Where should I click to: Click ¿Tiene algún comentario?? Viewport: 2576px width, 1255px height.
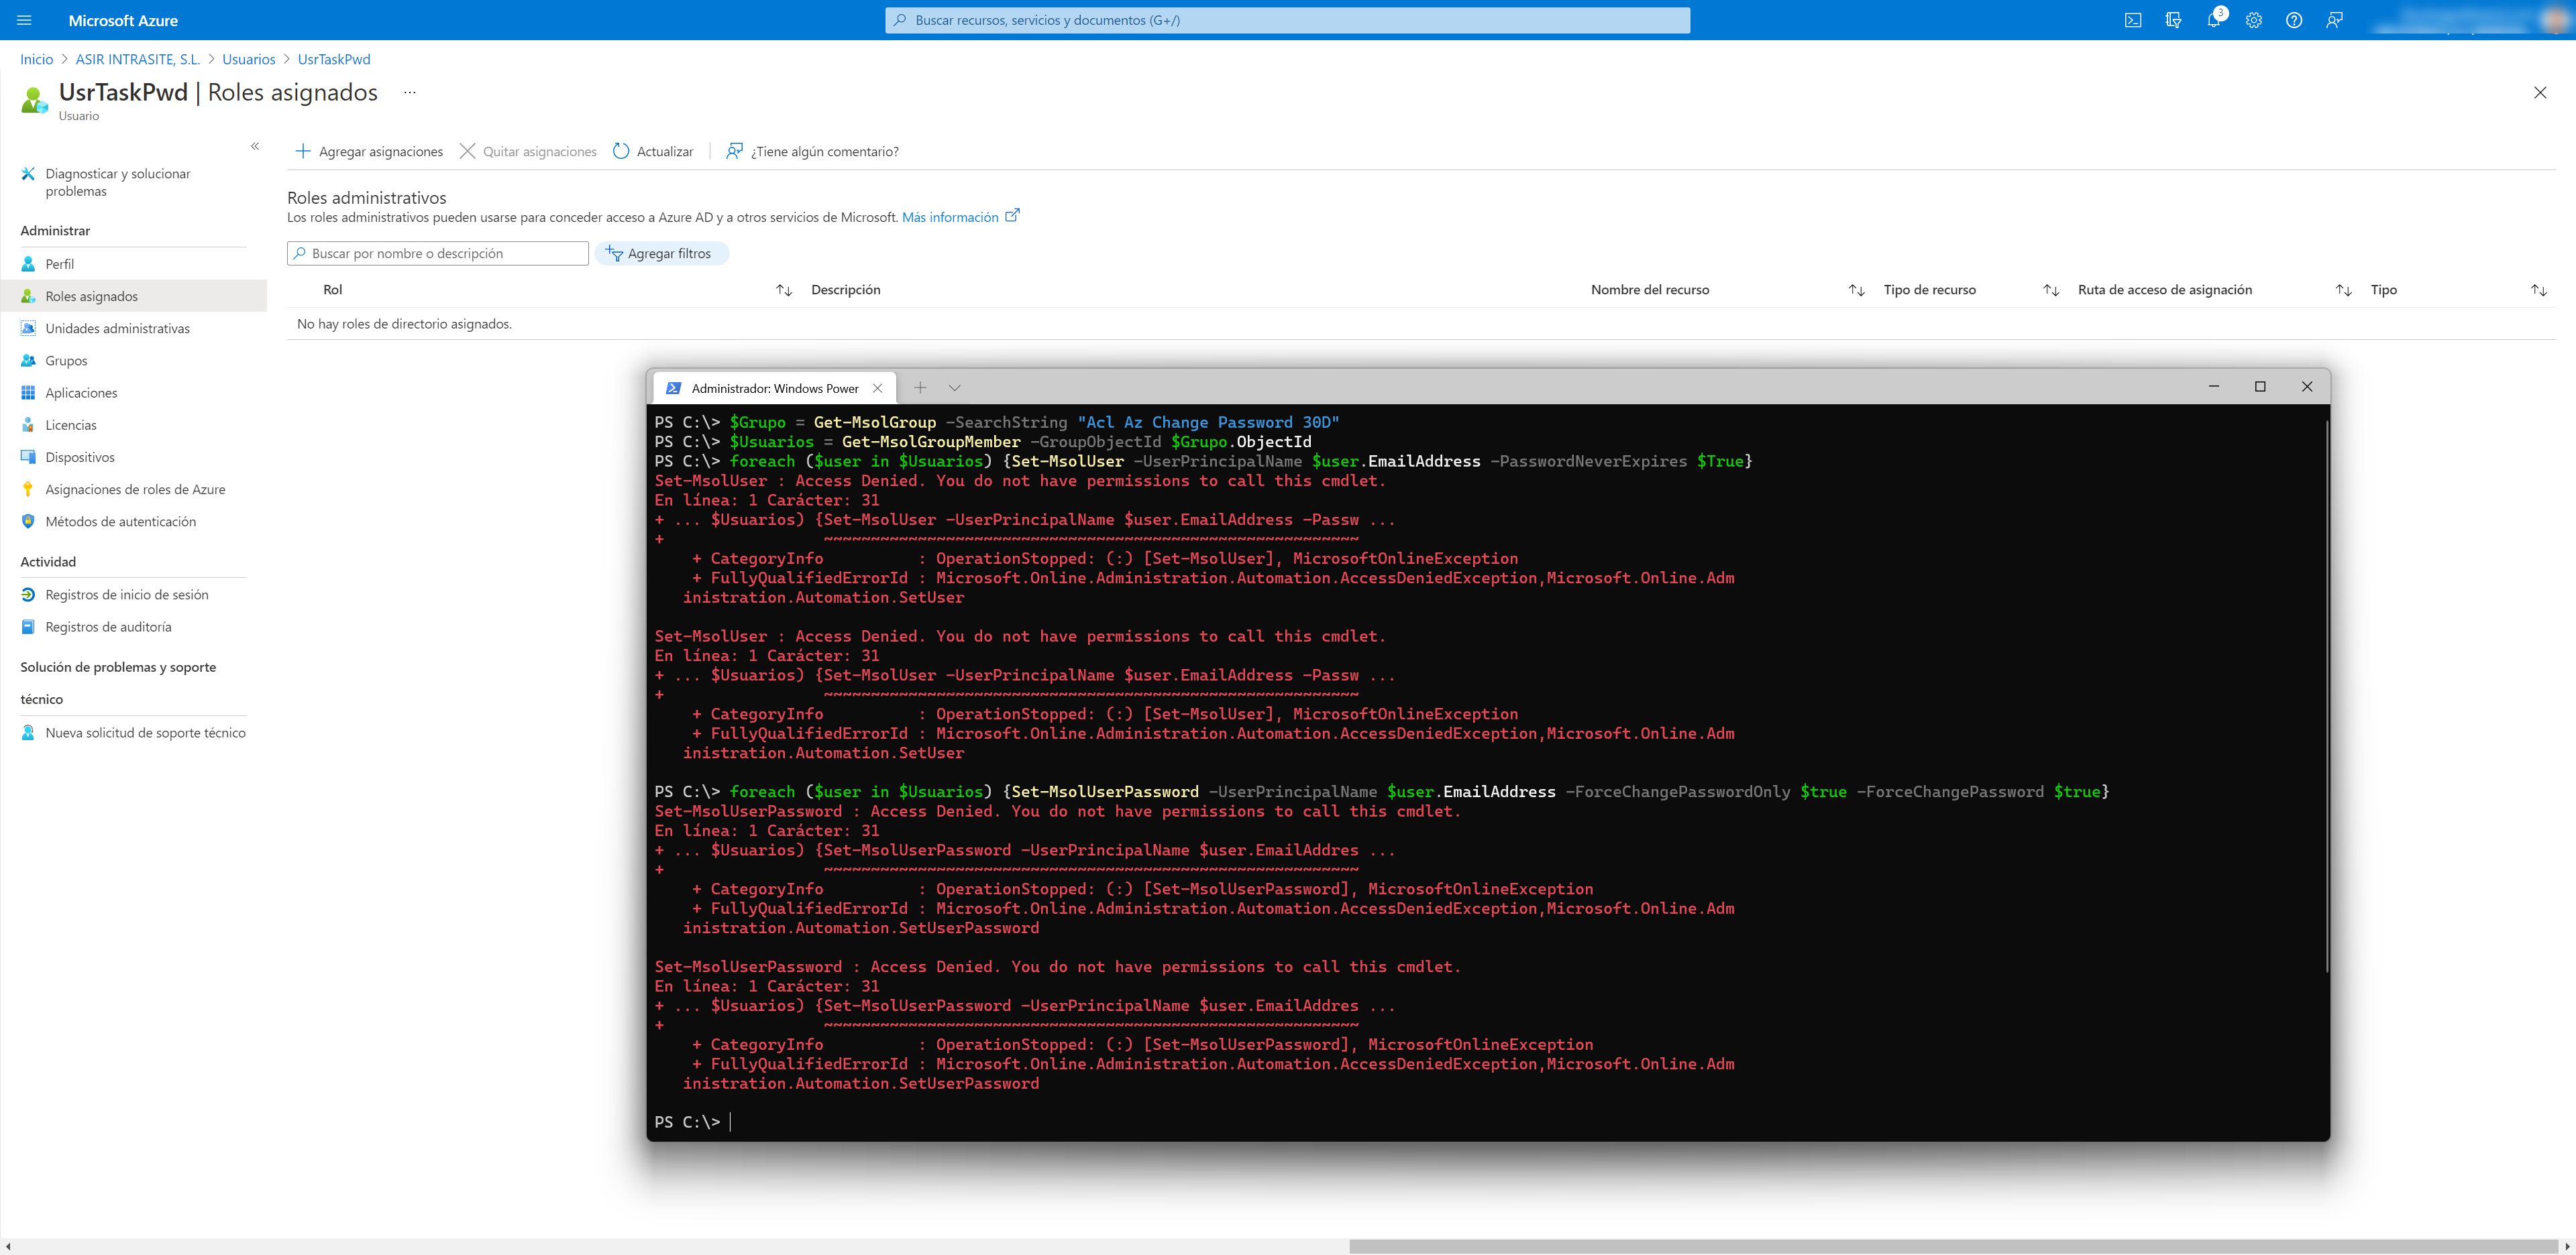[812, 152]
